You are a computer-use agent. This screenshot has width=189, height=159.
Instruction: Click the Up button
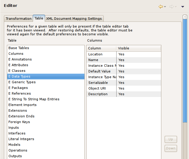pos(171,140)
